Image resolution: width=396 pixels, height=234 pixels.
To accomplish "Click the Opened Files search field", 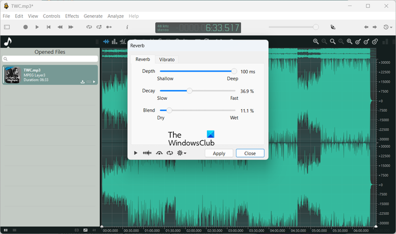I will click(x=49, y=59).
